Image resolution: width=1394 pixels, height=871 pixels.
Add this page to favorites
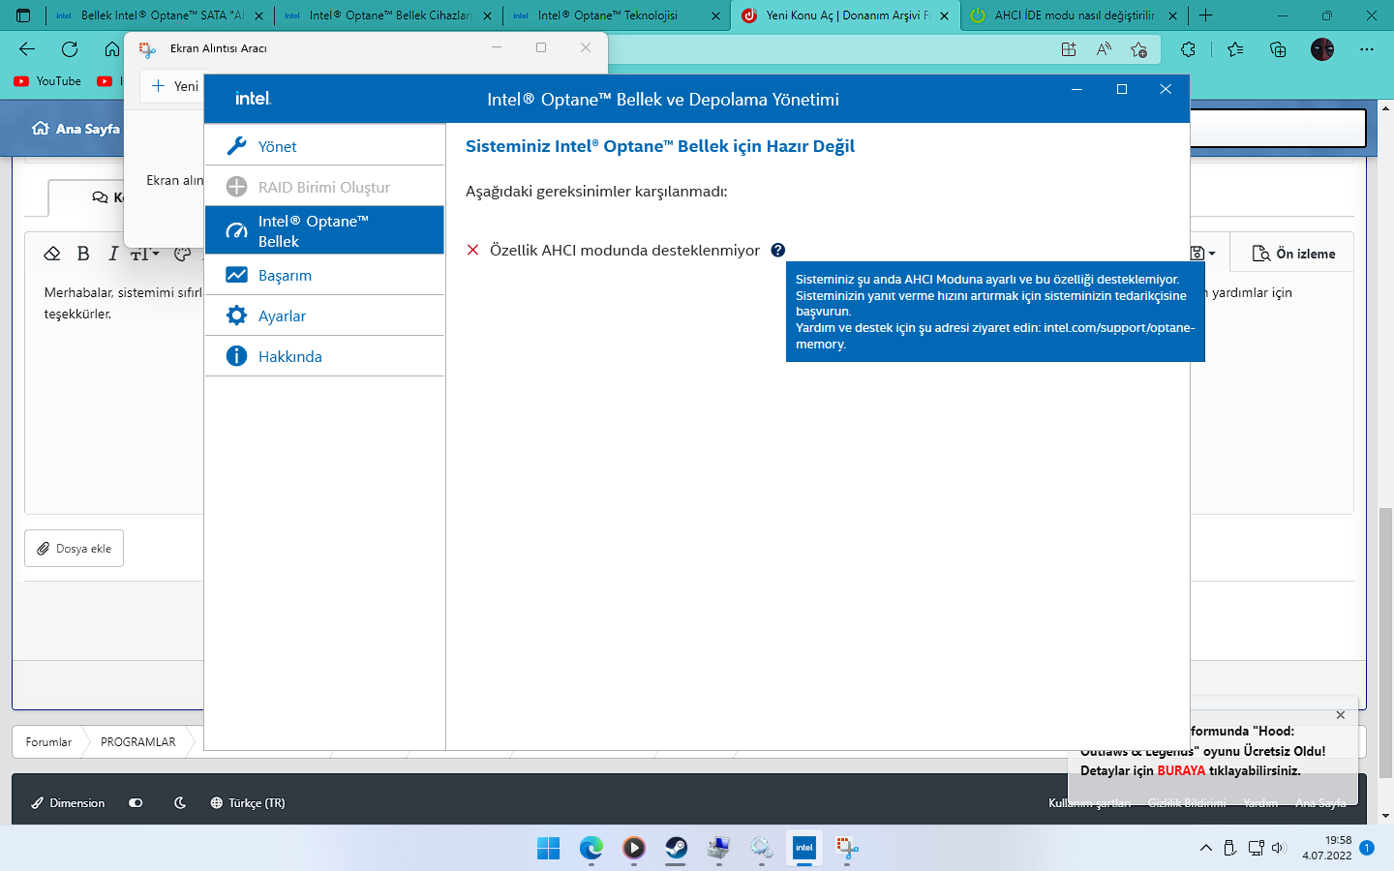(1138, 49)
